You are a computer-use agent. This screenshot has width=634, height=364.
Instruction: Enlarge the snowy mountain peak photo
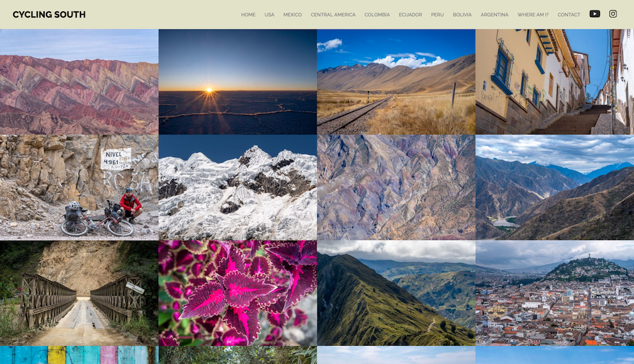coord(237,187)
